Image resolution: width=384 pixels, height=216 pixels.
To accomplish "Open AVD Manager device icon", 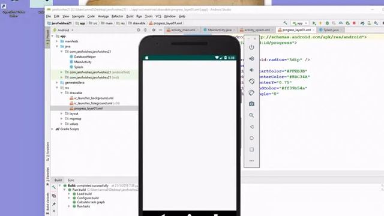I will tap(369, 23).
